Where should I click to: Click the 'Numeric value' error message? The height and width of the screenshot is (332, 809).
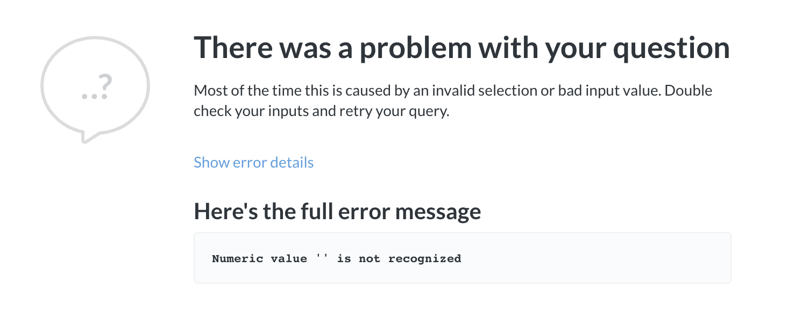tap(336, 258)
